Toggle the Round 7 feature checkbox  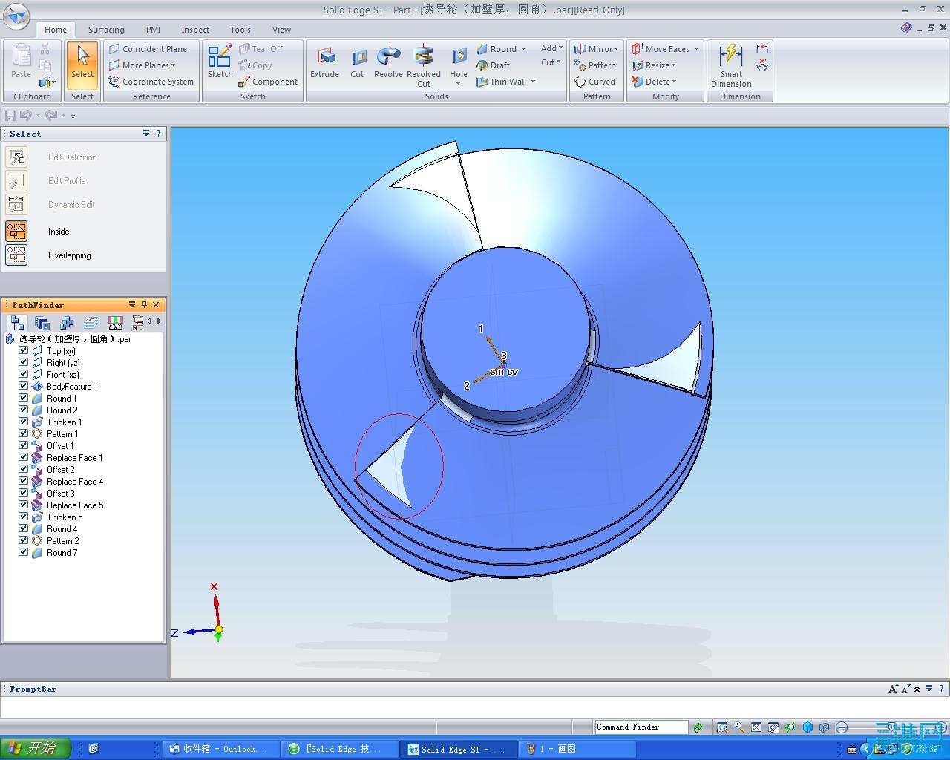point(23,552)
